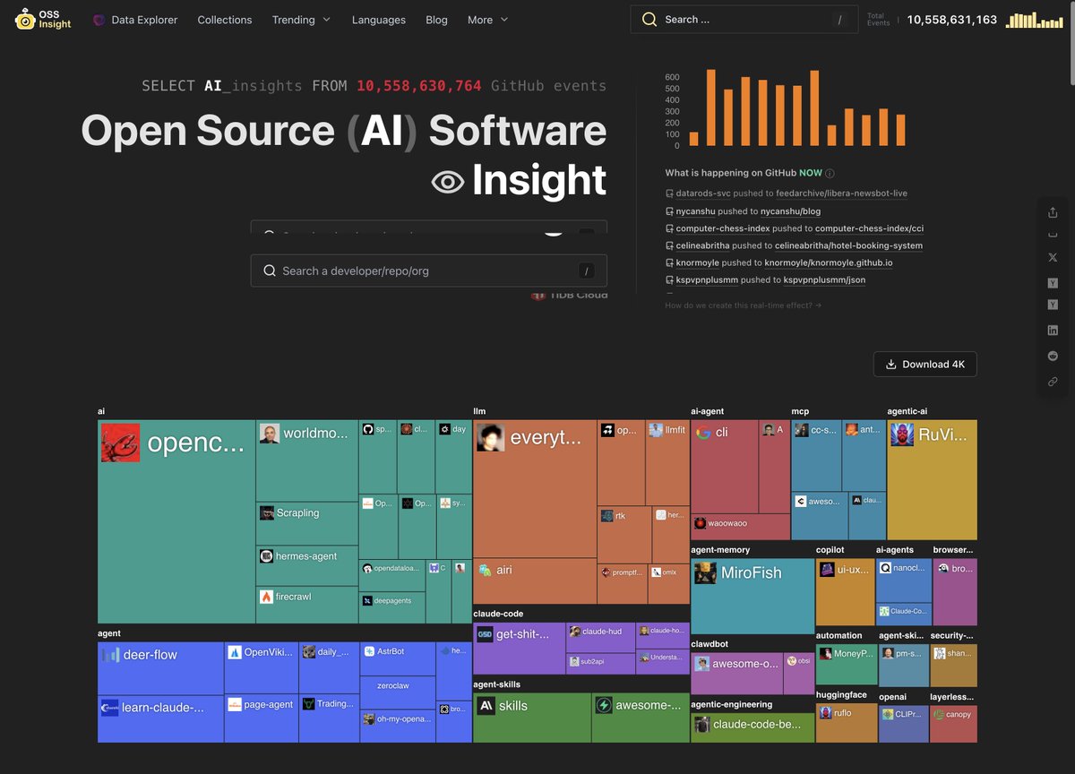1075x774 pixels.
Task: Go to Collections
Action: (x=225, y=20)
